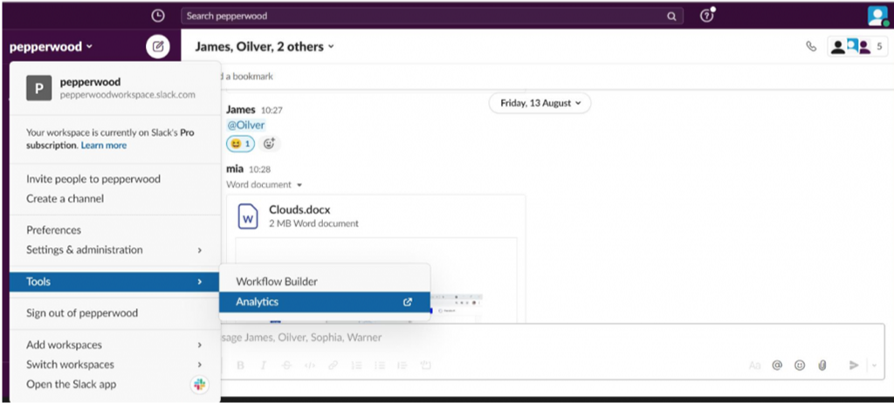The width and height of the screenshot is (894, 403).
Task: Toggle the grinning emoji reaction on James's message
Action: [x=241, y=144]
